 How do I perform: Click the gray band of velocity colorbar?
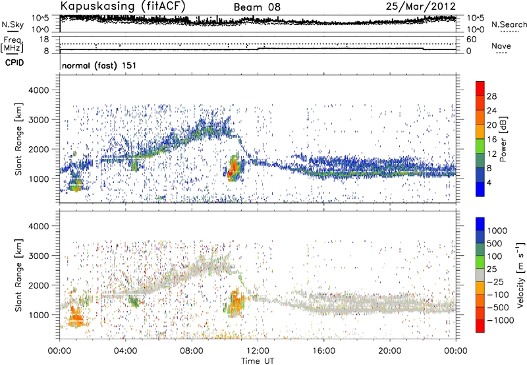point(480,275)
